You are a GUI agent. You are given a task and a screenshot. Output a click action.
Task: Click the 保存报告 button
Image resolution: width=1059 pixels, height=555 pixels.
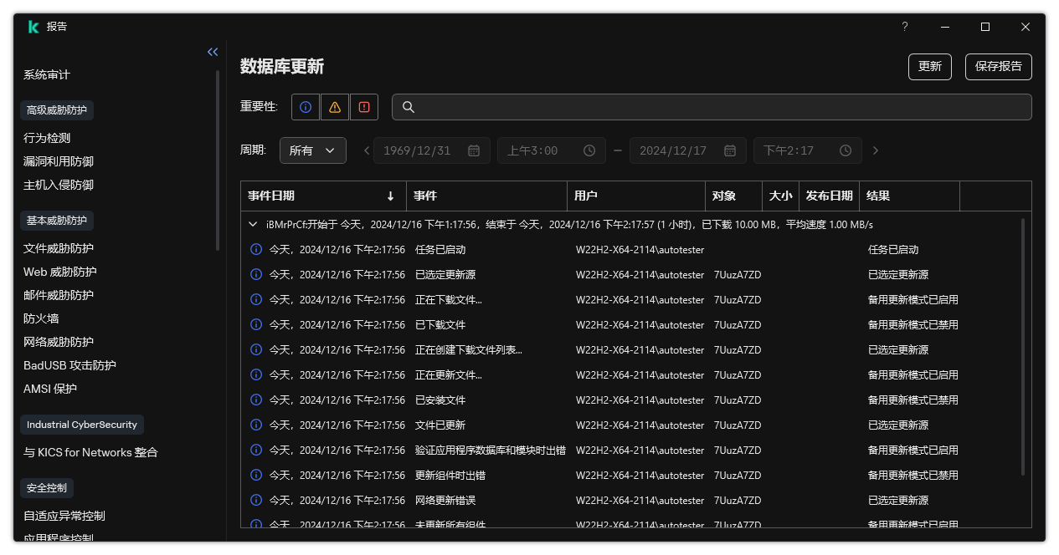pos(998,66)
